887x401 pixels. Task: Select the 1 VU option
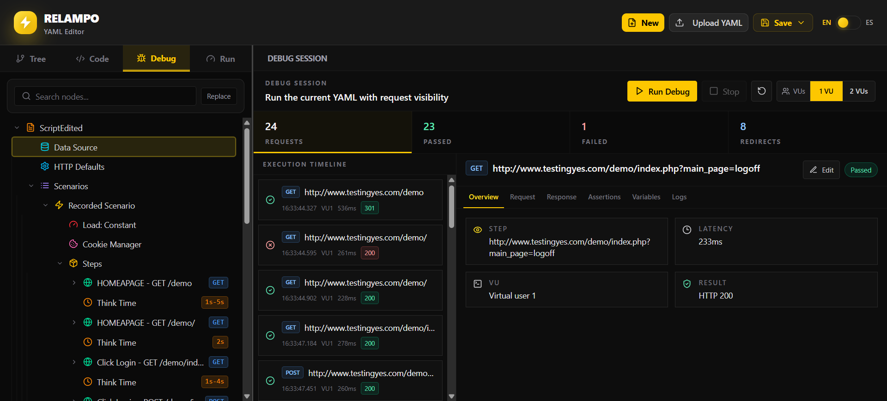click(826, 91)
